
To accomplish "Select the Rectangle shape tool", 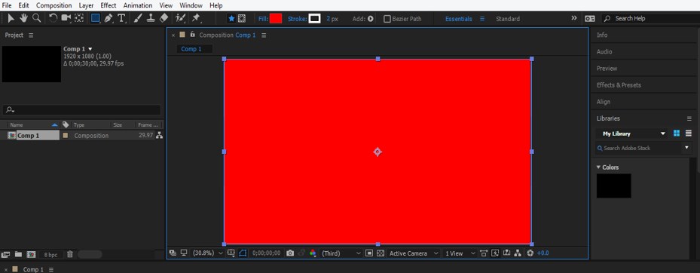I will point(96,18).
